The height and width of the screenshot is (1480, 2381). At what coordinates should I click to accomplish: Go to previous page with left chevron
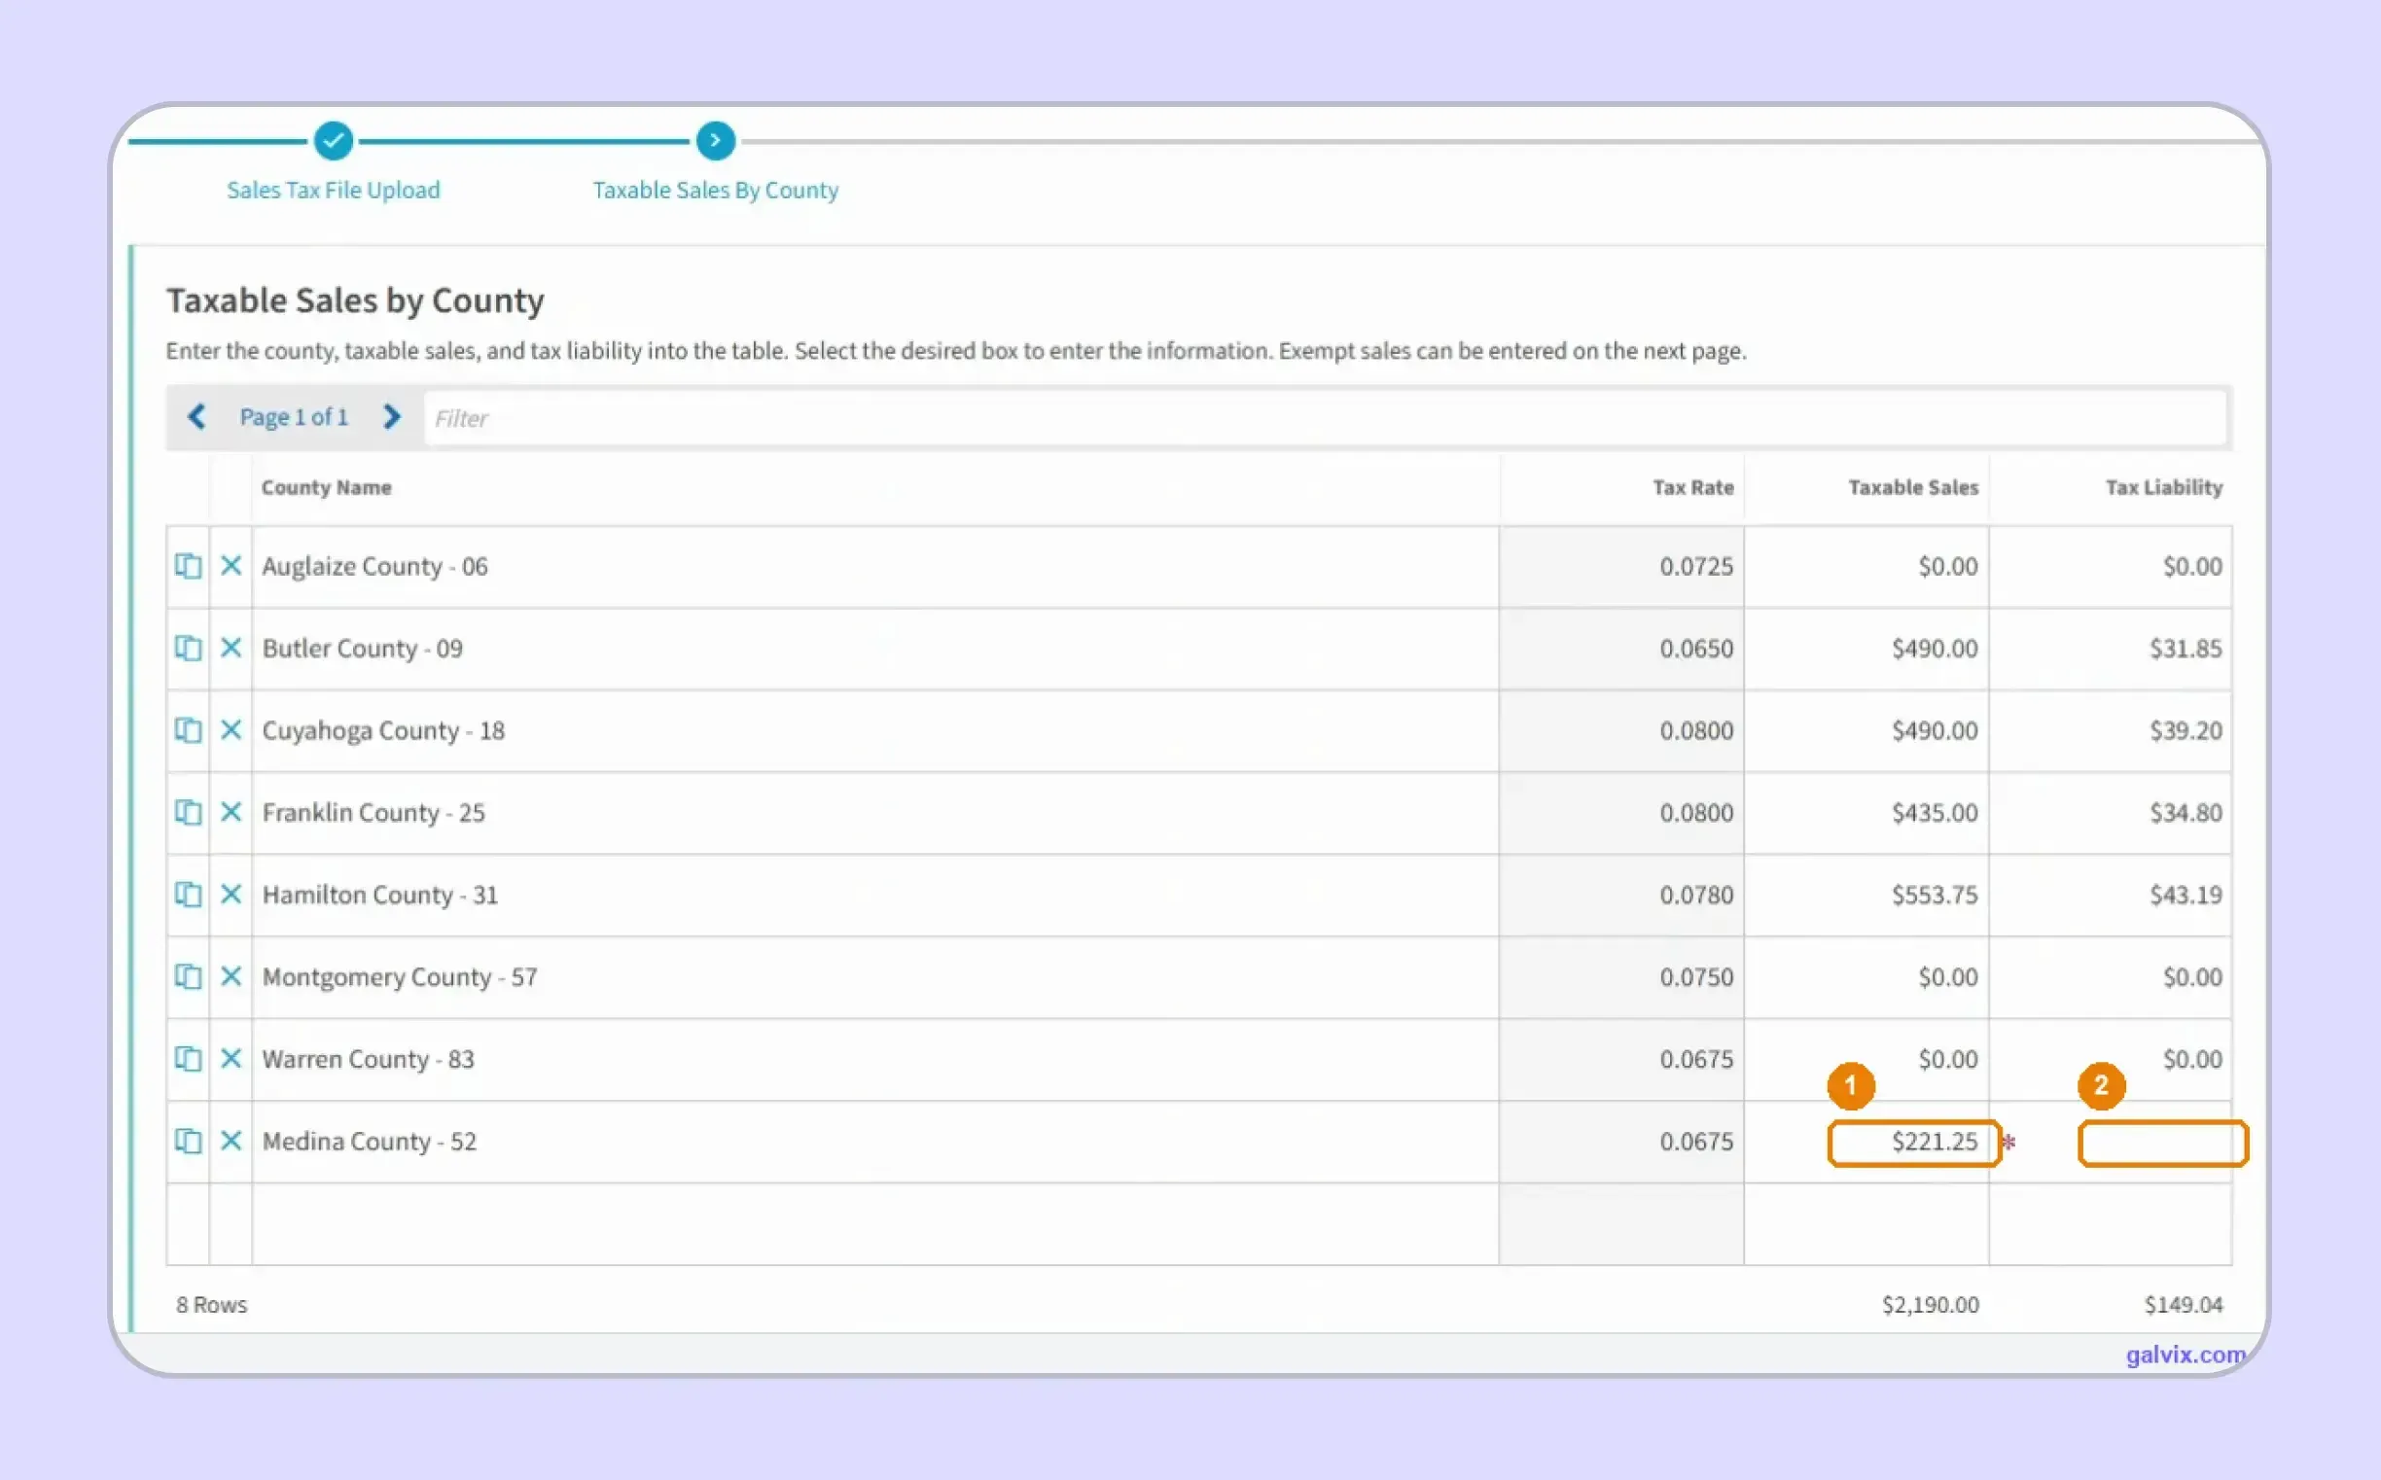pos(196,417)
